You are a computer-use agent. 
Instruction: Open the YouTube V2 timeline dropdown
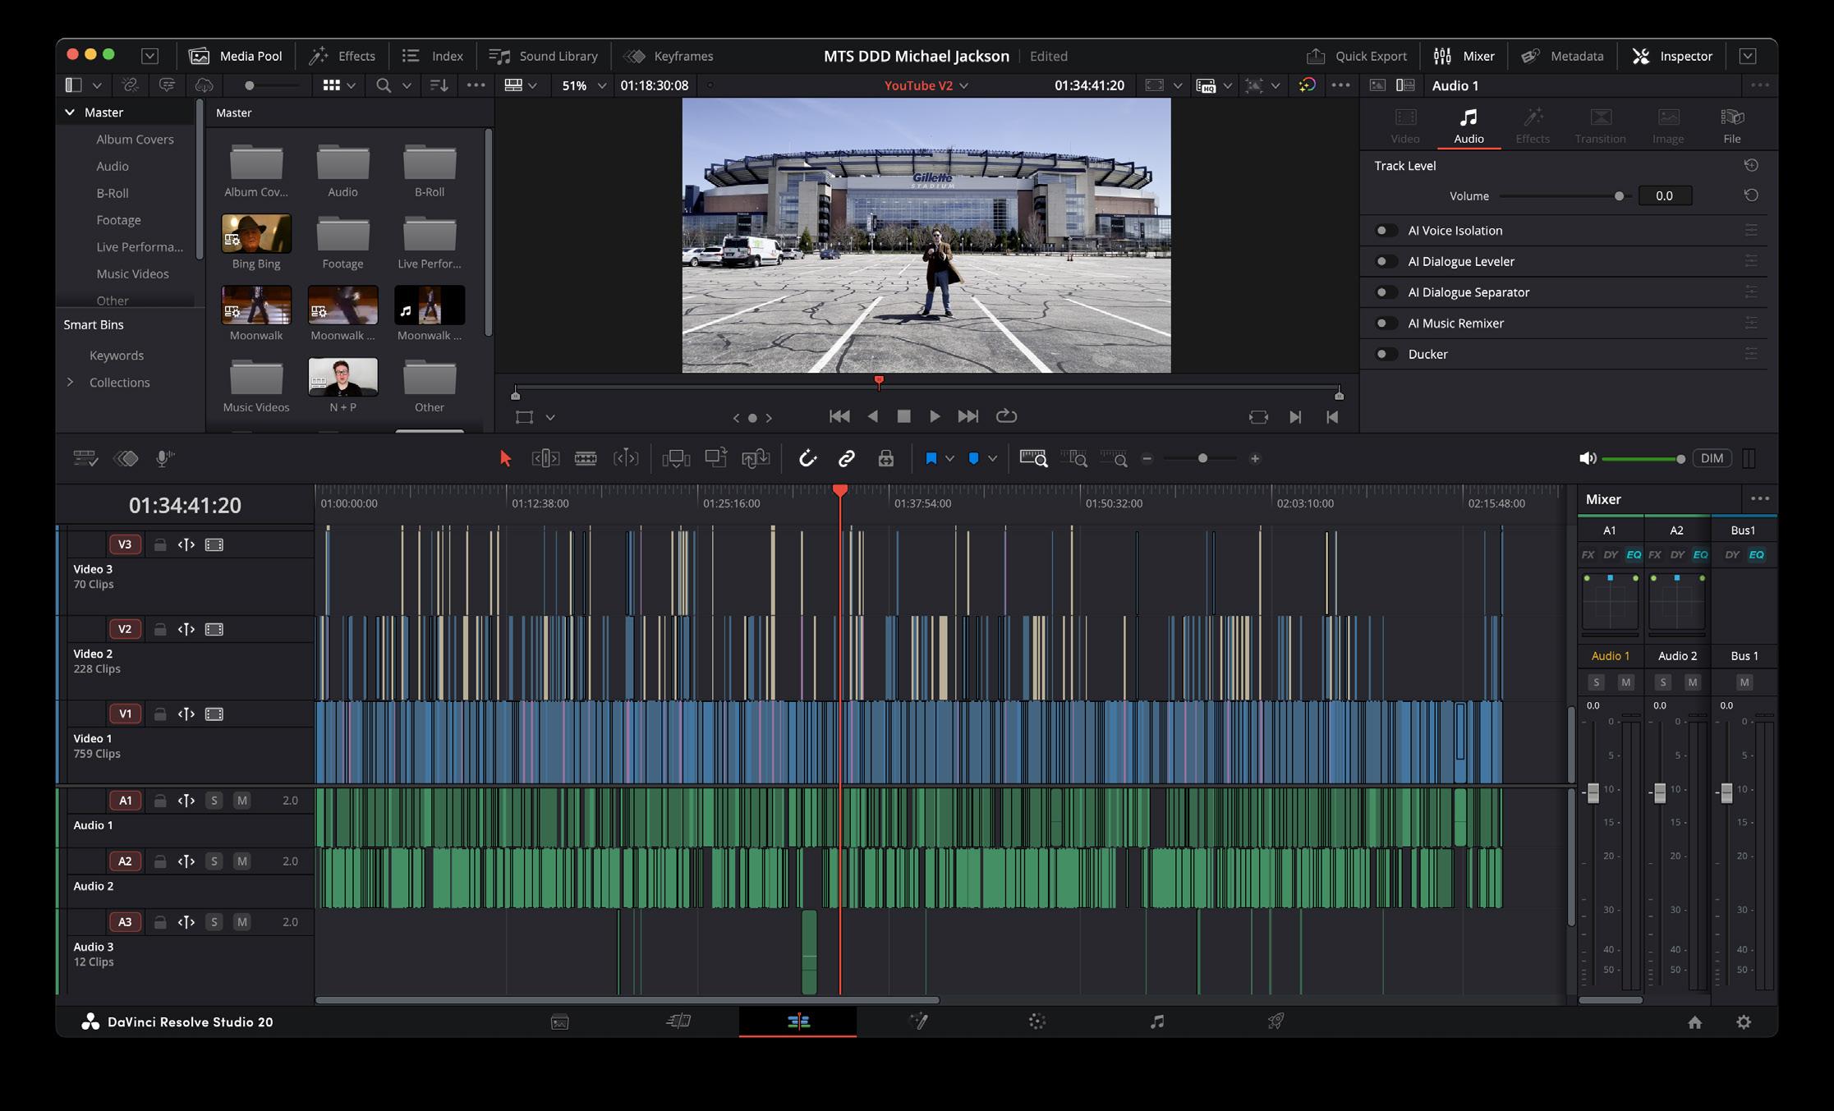926,85
